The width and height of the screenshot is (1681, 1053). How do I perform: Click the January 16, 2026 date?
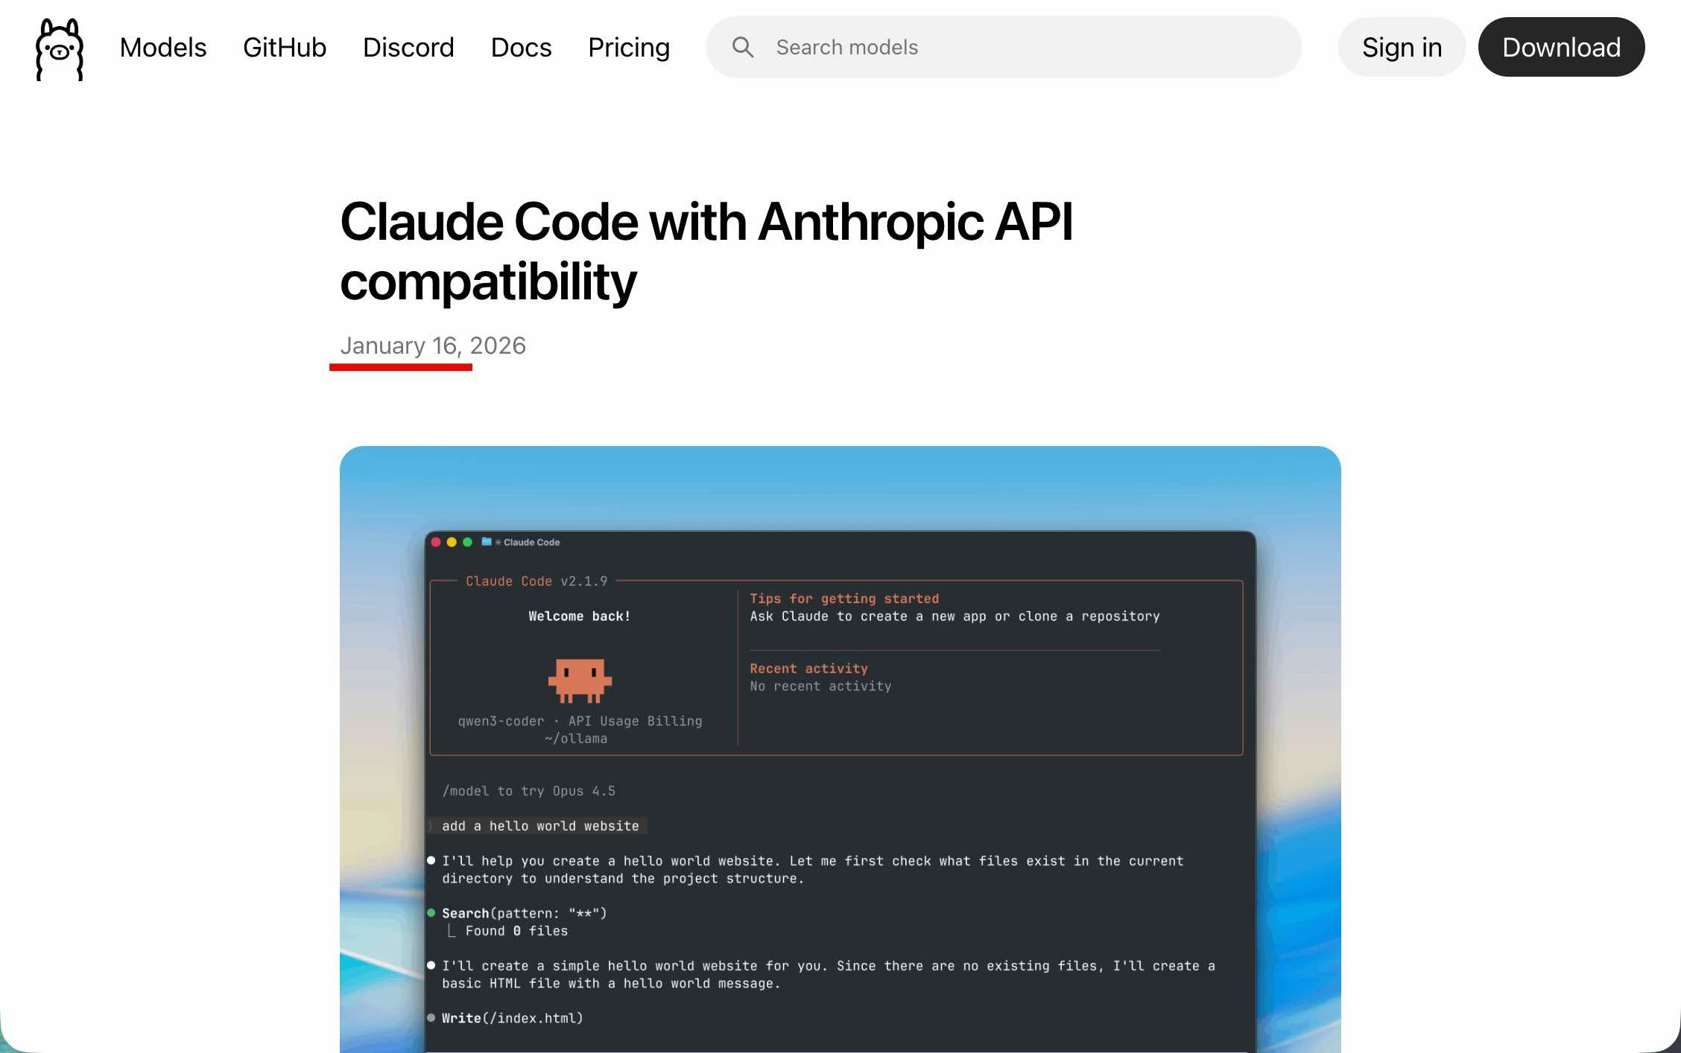[x=433, y=346]
